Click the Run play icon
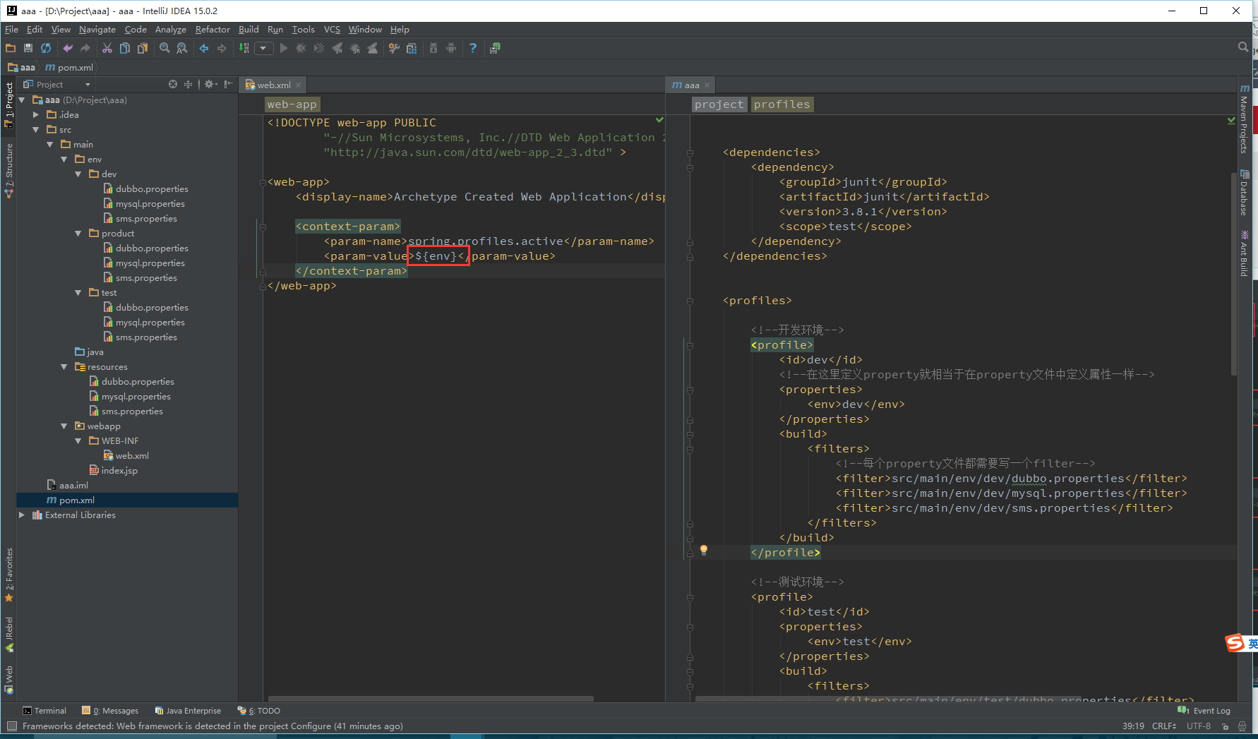The height and width of the screenshot is (739, 1258). click(x=284, y=48)
